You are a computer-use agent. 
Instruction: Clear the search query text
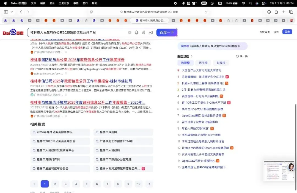click(x=130, y=32)
